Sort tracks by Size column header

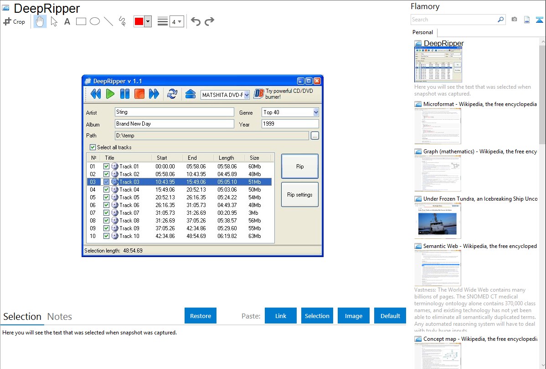tap(258, 157)
